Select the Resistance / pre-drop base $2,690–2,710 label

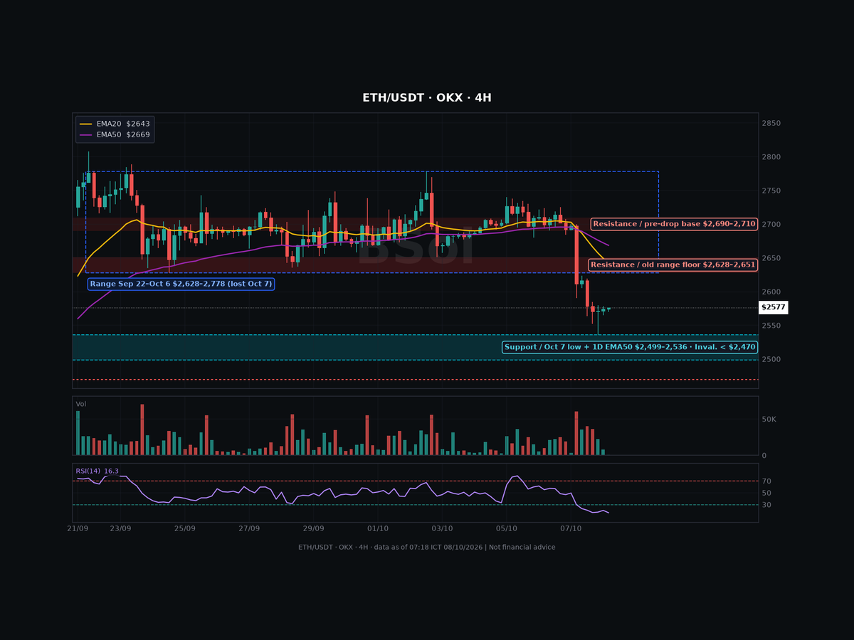[x=674, y=224]
